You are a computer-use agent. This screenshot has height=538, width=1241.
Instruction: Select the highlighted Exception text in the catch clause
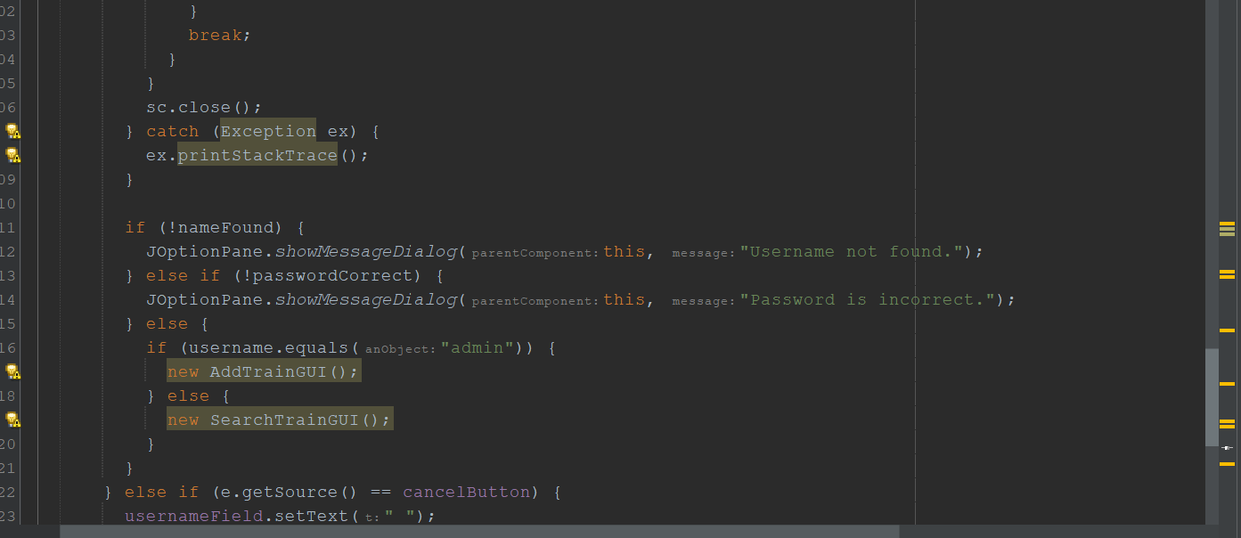pyautogui.click(x=267, y=131)
